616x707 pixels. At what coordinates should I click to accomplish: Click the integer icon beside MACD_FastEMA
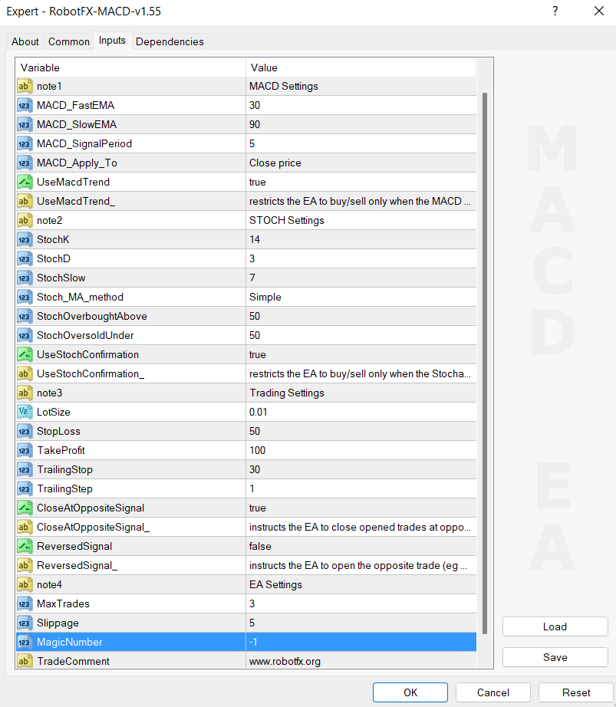click(x=25, y=106)
